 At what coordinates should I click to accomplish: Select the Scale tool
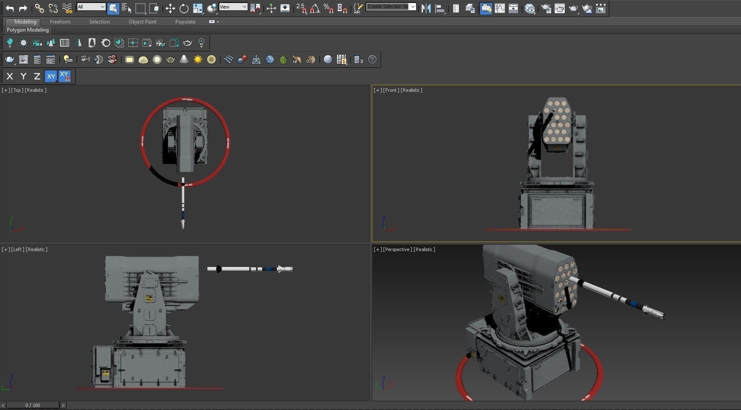(198, 8)
